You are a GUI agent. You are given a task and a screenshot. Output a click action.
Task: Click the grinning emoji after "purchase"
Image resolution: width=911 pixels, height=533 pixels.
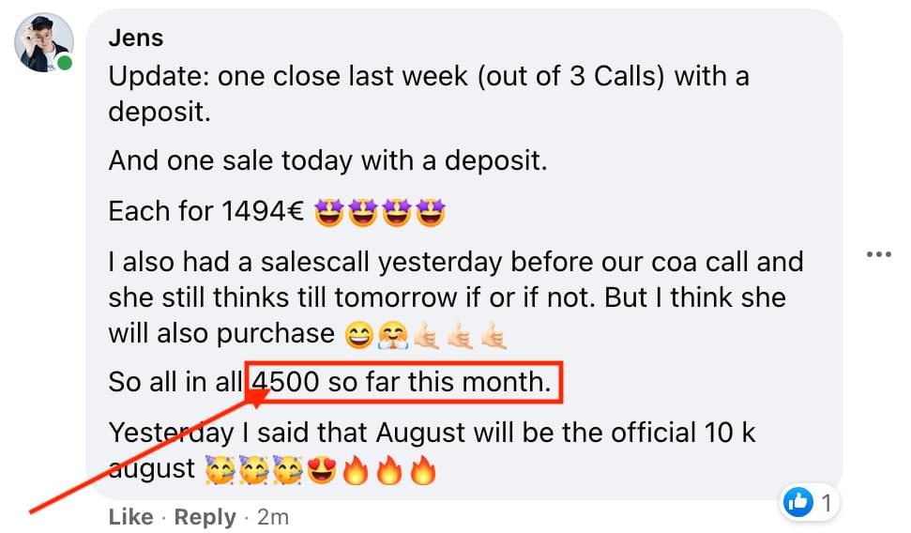point(359,333)
